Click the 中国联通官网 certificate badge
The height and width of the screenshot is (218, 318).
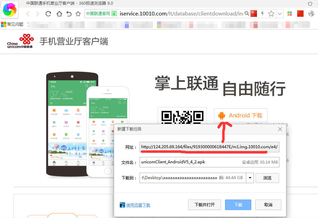[x=101, y=14]
